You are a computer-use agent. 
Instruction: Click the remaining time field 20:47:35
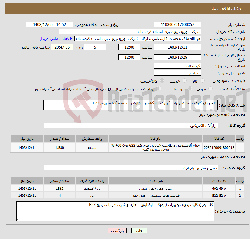62,47
